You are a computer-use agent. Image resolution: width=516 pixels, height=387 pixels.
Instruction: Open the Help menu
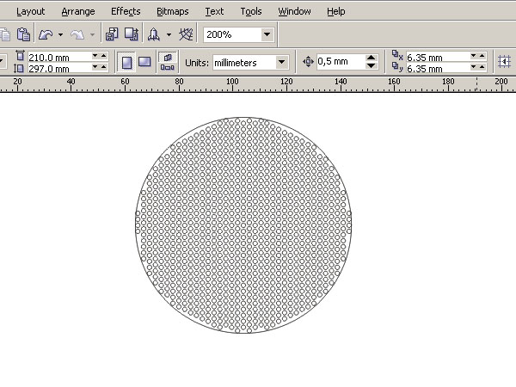(x=336, y=11)
